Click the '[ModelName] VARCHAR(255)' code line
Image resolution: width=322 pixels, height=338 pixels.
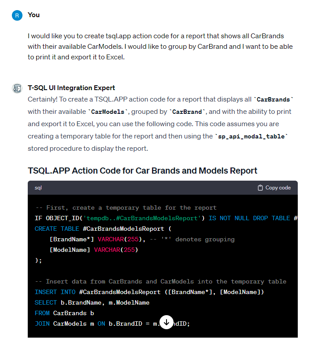pyautogui.click(x=94, y=250)
